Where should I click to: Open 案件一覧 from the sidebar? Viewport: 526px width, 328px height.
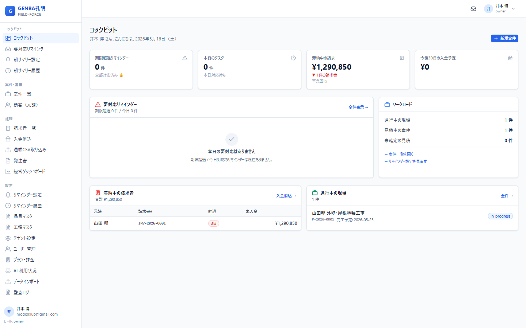tap(41, 94)
